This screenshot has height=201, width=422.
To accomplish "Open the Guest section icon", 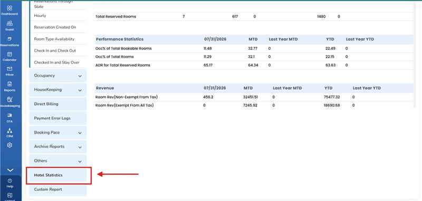I will 9,23.
